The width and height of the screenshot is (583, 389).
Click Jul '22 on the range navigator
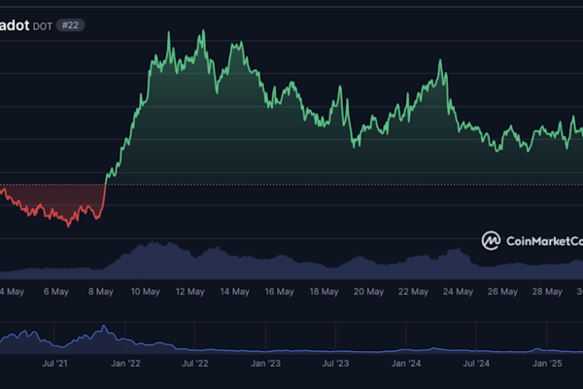[195, 364]
